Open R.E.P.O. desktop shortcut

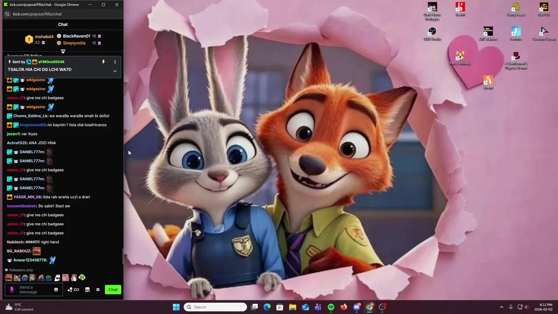[544, 9]
